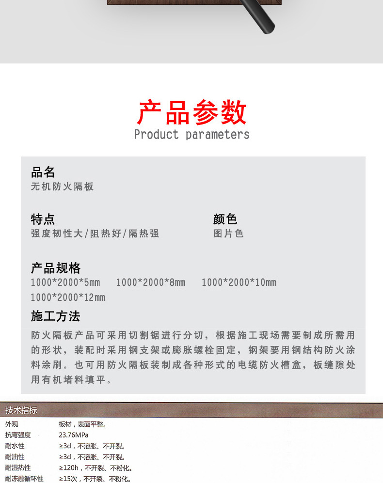This screenshot has height=483, width=383.
Task: Click the 耐水性 value ≥3d，不溶胀、不开裂
Action: tap(92, 446)
